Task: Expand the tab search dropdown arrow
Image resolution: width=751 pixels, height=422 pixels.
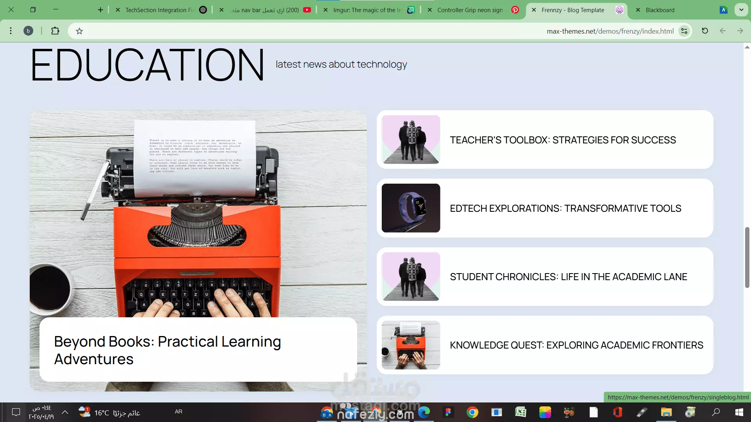Action: pos(741,10)
